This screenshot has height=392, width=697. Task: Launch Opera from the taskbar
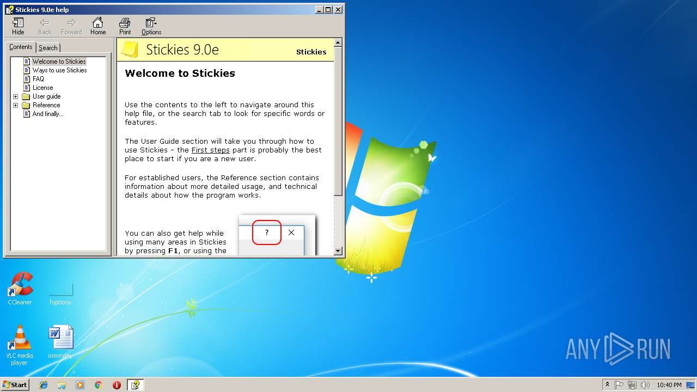117,385
